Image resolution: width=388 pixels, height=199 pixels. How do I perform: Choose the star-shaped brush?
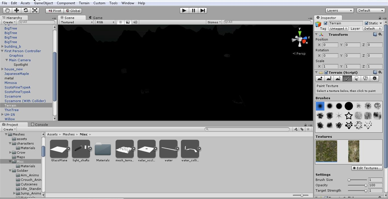(349, 116)
